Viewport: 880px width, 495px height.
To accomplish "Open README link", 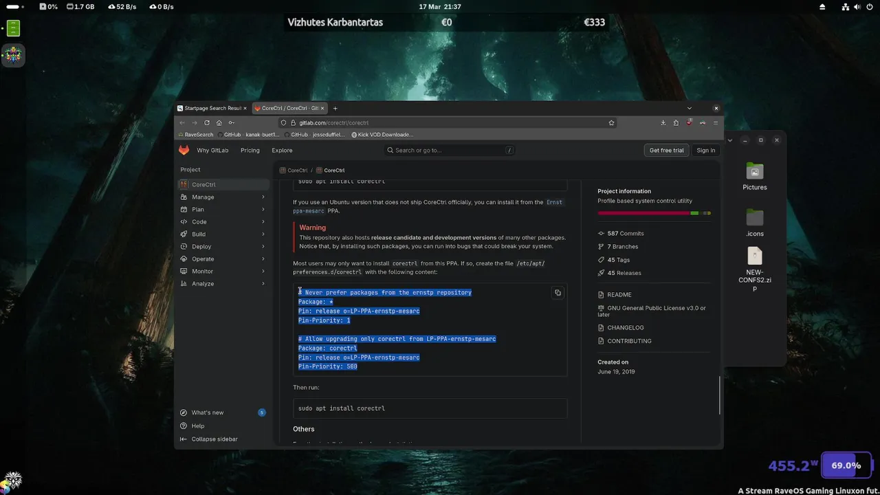I will (x=615, y=295).
